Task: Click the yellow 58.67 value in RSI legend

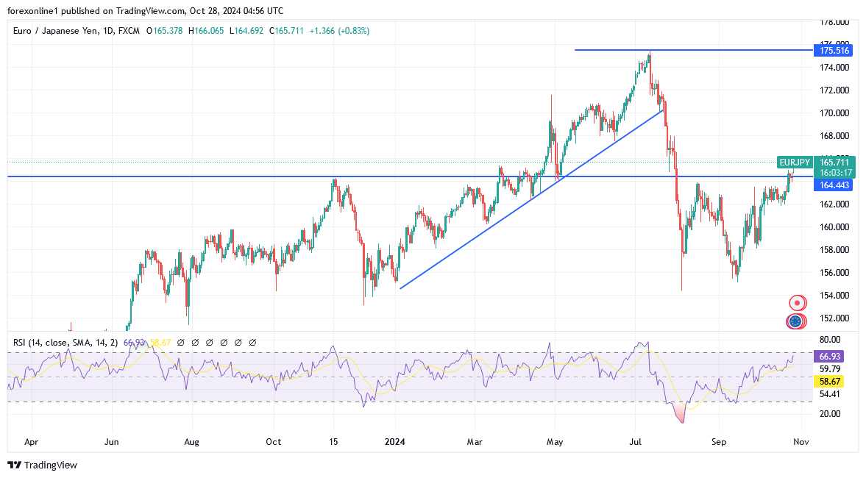Action: click(x=160, y=343)
